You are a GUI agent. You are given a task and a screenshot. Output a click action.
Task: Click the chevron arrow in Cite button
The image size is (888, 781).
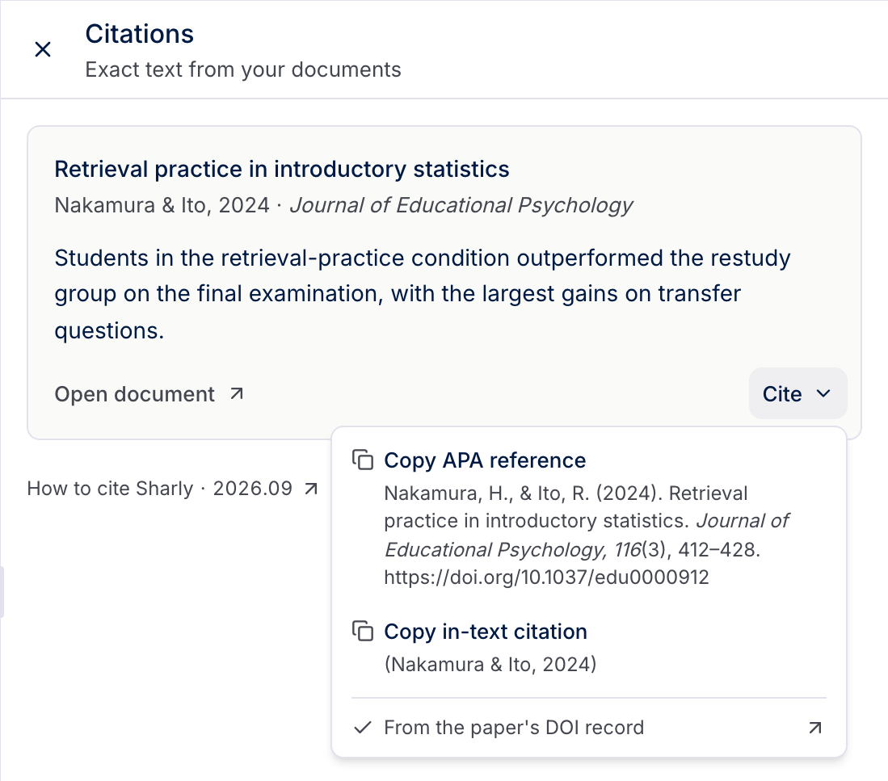coord(823,393)
